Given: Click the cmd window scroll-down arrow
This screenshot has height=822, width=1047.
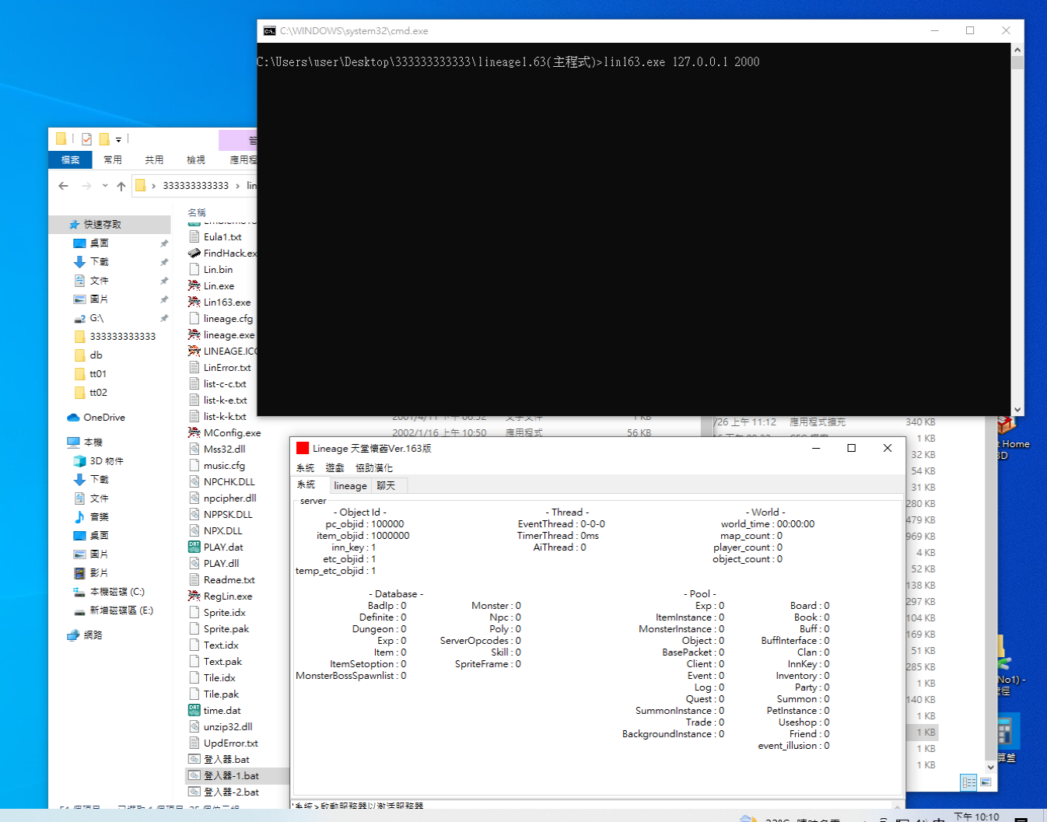Looking at the screenshot, I should click(1017, 409).
